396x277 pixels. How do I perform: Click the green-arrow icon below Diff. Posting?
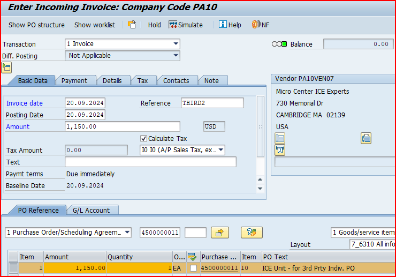[x=6, y=67]
